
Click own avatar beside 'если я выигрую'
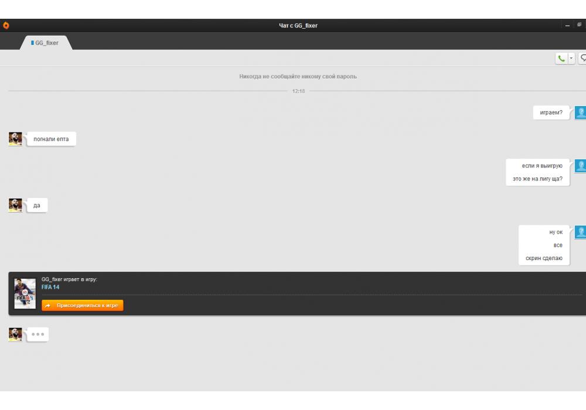pyautogui.click(x=580, y=166)
